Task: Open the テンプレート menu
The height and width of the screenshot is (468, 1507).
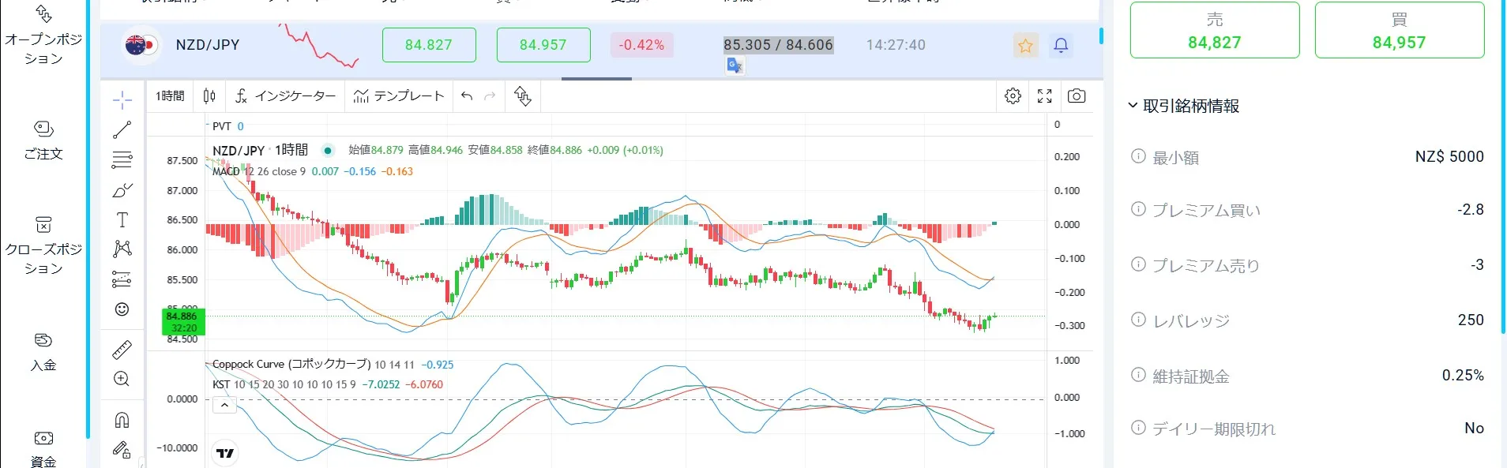Action: pos(399,96)
